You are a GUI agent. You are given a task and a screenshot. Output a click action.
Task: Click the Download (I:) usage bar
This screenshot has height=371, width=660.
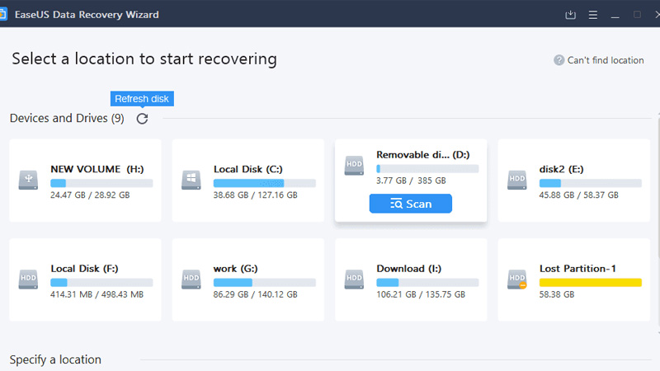427,282
